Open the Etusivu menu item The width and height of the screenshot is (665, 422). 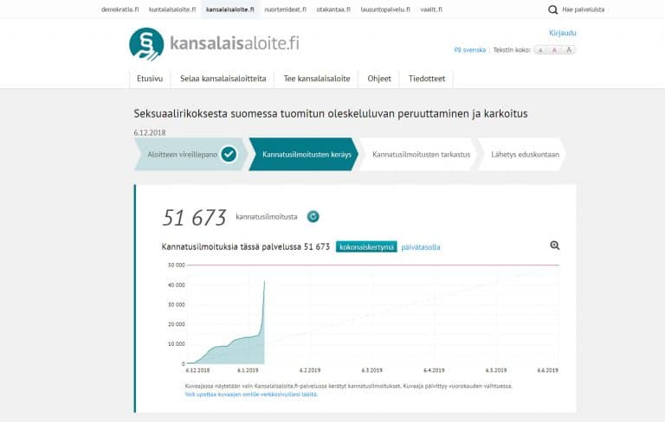point(150,79)
